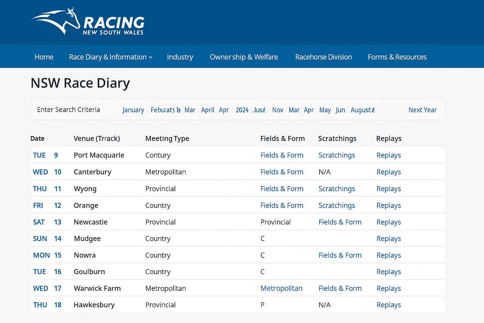Viewport: 484px width, 323px height.
Task: Select the FRI 12 date link
Action: click(47, 205)
